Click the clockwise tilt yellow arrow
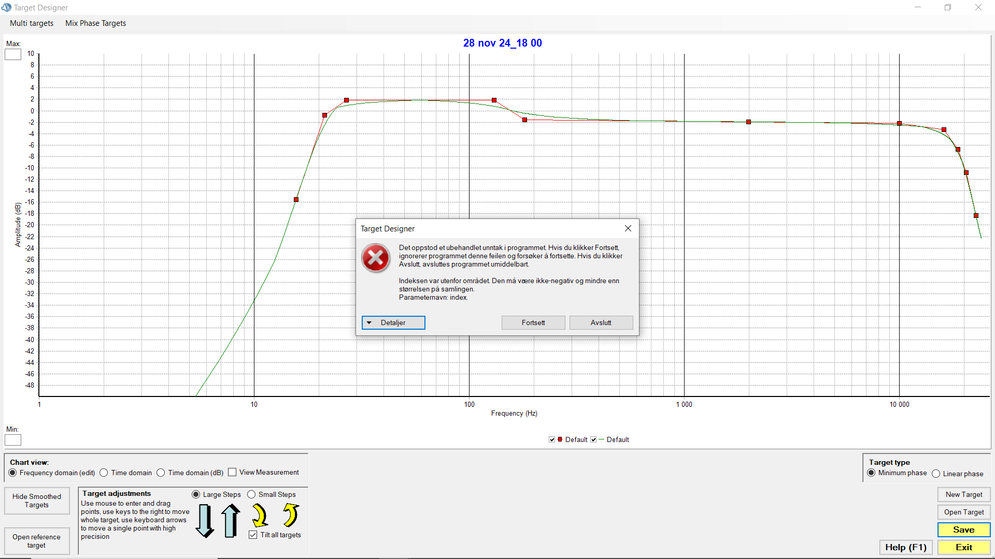The width and height of the screenshot is (995, 559). (260, 516)
